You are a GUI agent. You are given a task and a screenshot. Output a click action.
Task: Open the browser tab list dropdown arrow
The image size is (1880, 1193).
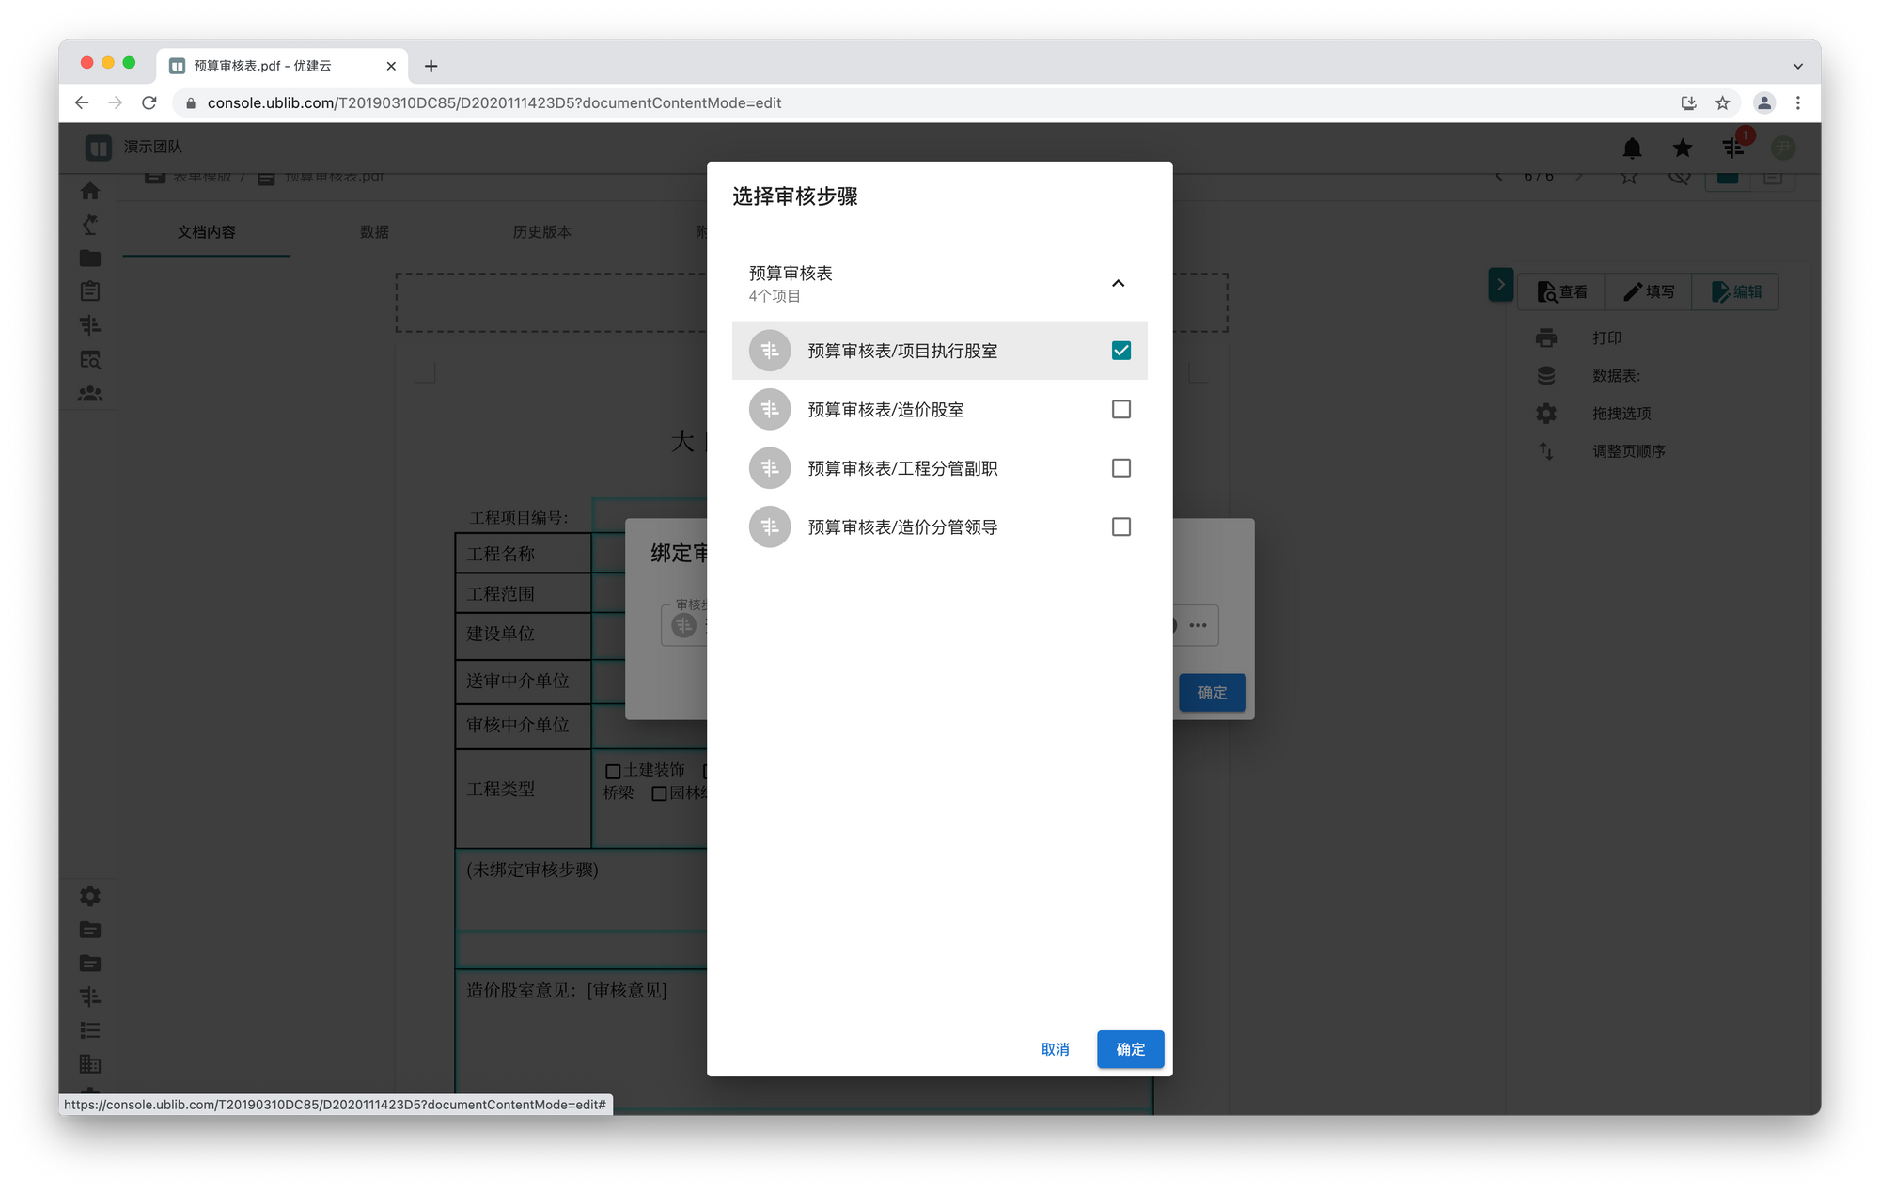pos(1797,66)
